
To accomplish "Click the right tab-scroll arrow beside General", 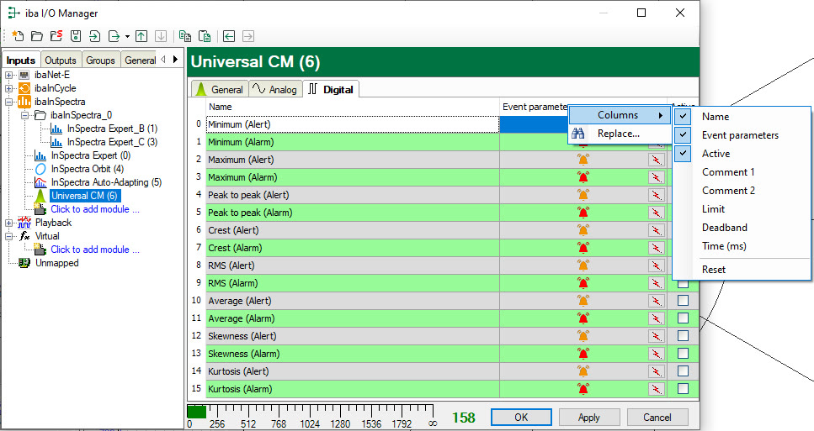I will coord(175,60).
